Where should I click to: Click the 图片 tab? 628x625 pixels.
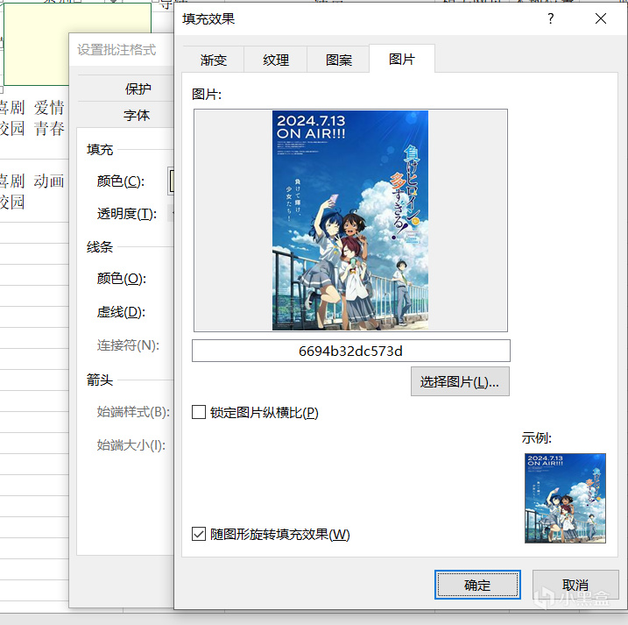pyautogui.click(x=402, y=59)
